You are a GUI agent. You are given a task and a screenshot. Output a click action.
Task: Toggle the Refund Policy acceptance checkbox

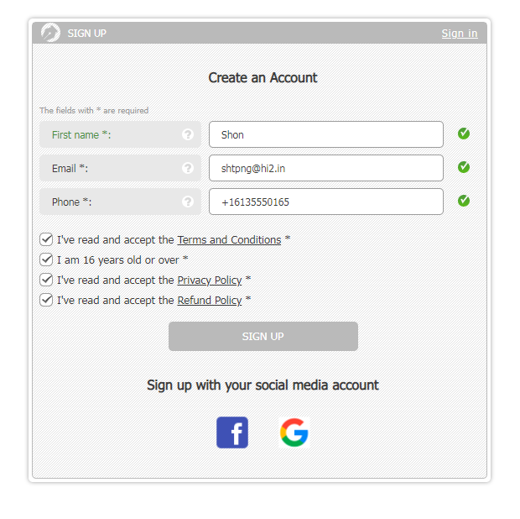[x=46, y=300]
